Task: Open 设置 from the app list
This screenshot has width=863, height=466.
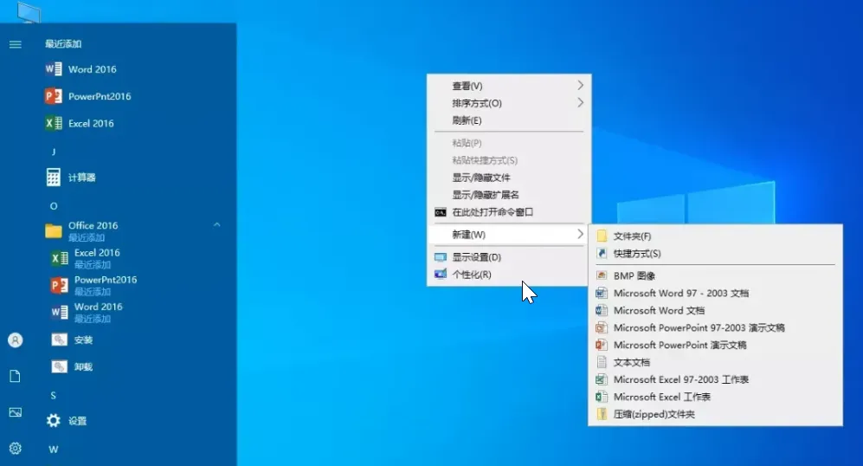Action: [x=66, y=421]
